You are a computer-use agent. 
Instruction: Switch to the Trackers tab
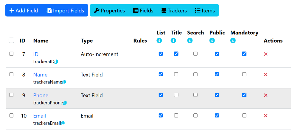coord(174,11)
